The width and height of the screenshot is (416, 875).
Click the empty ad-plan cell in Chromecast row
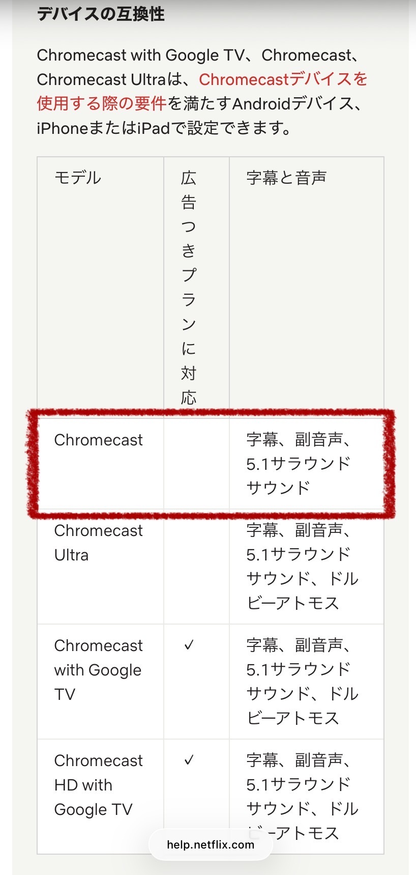(196, 464)
